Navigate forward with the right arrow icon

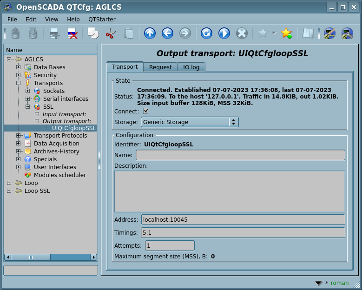185,33
